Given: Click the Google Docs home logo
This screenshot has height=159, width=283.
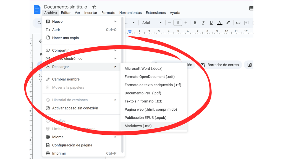Looking at the screenshot, I should [37, 10].
